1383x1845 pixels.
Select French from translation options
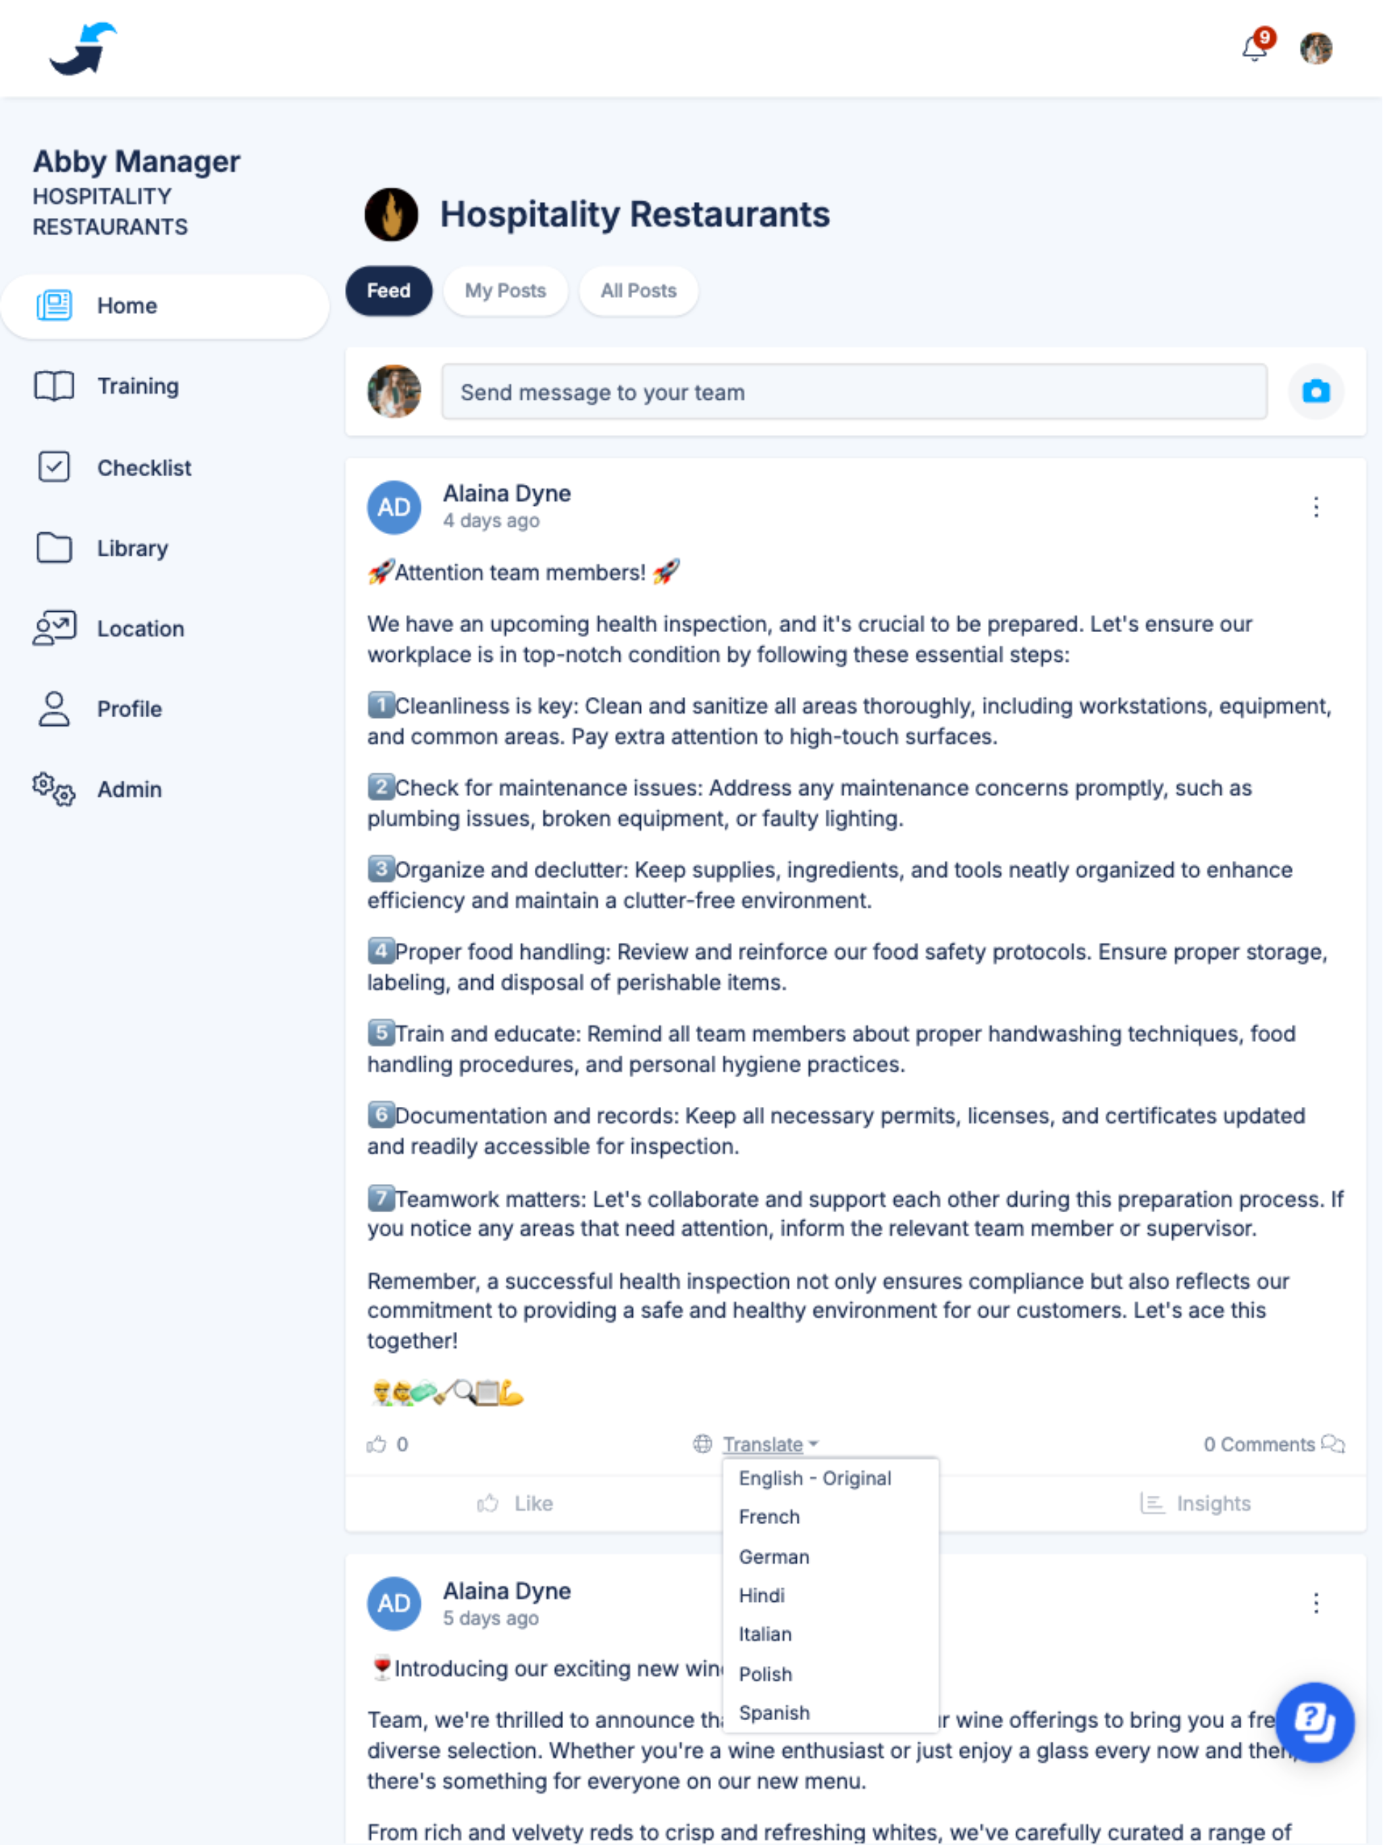[768, 1517]
